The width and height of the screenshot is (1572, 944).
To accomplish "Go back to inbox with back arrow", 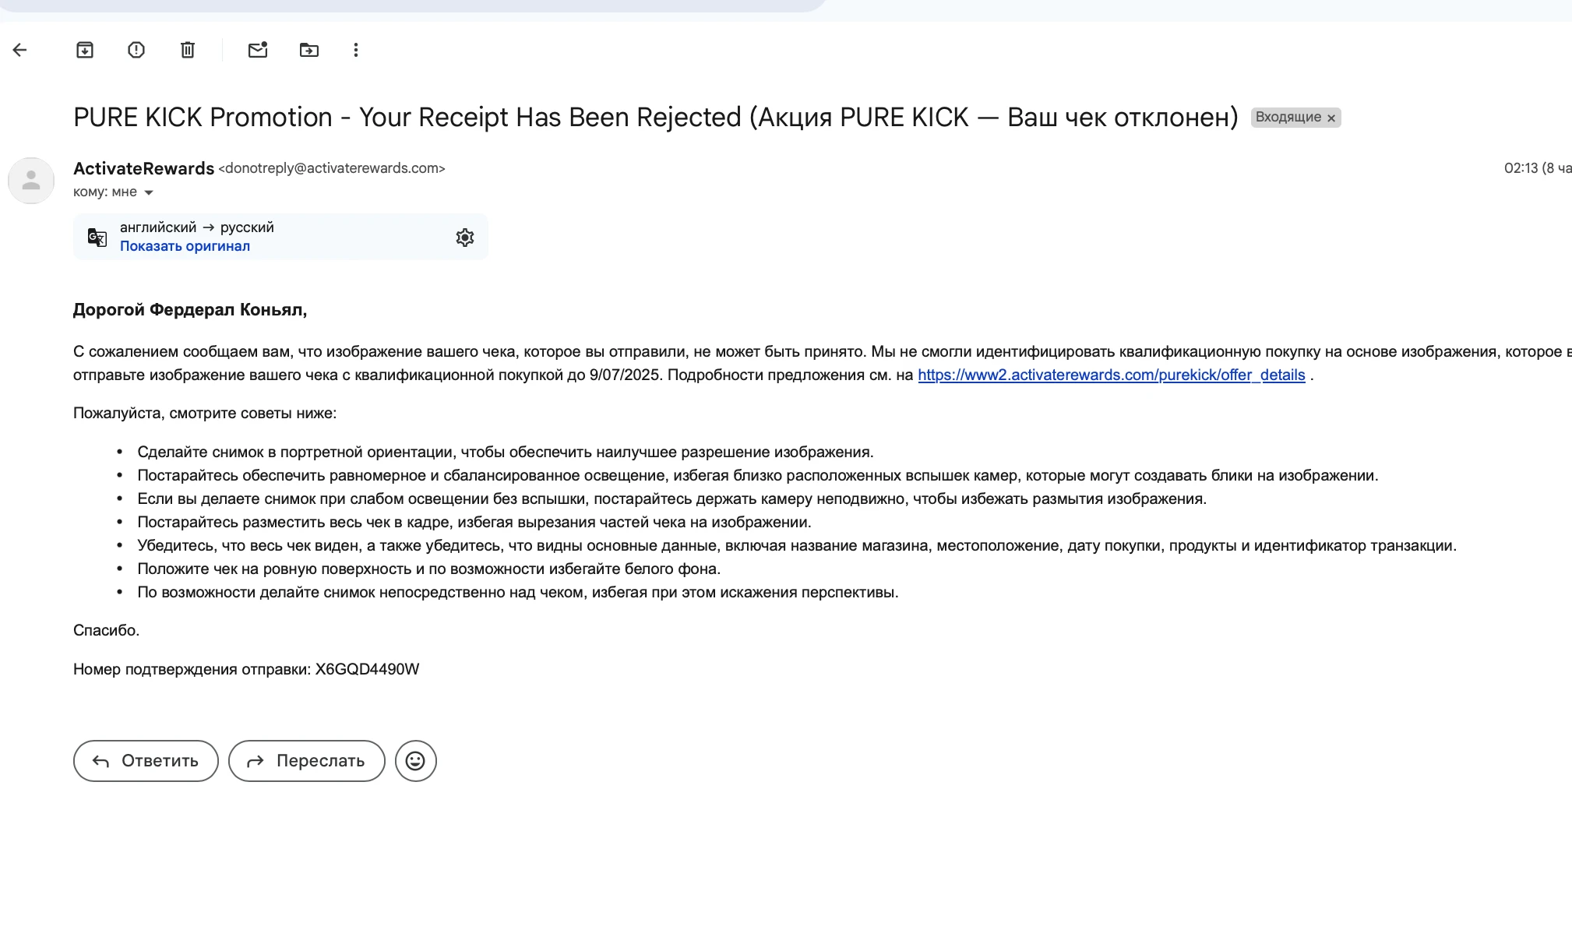I will point(20,50).
